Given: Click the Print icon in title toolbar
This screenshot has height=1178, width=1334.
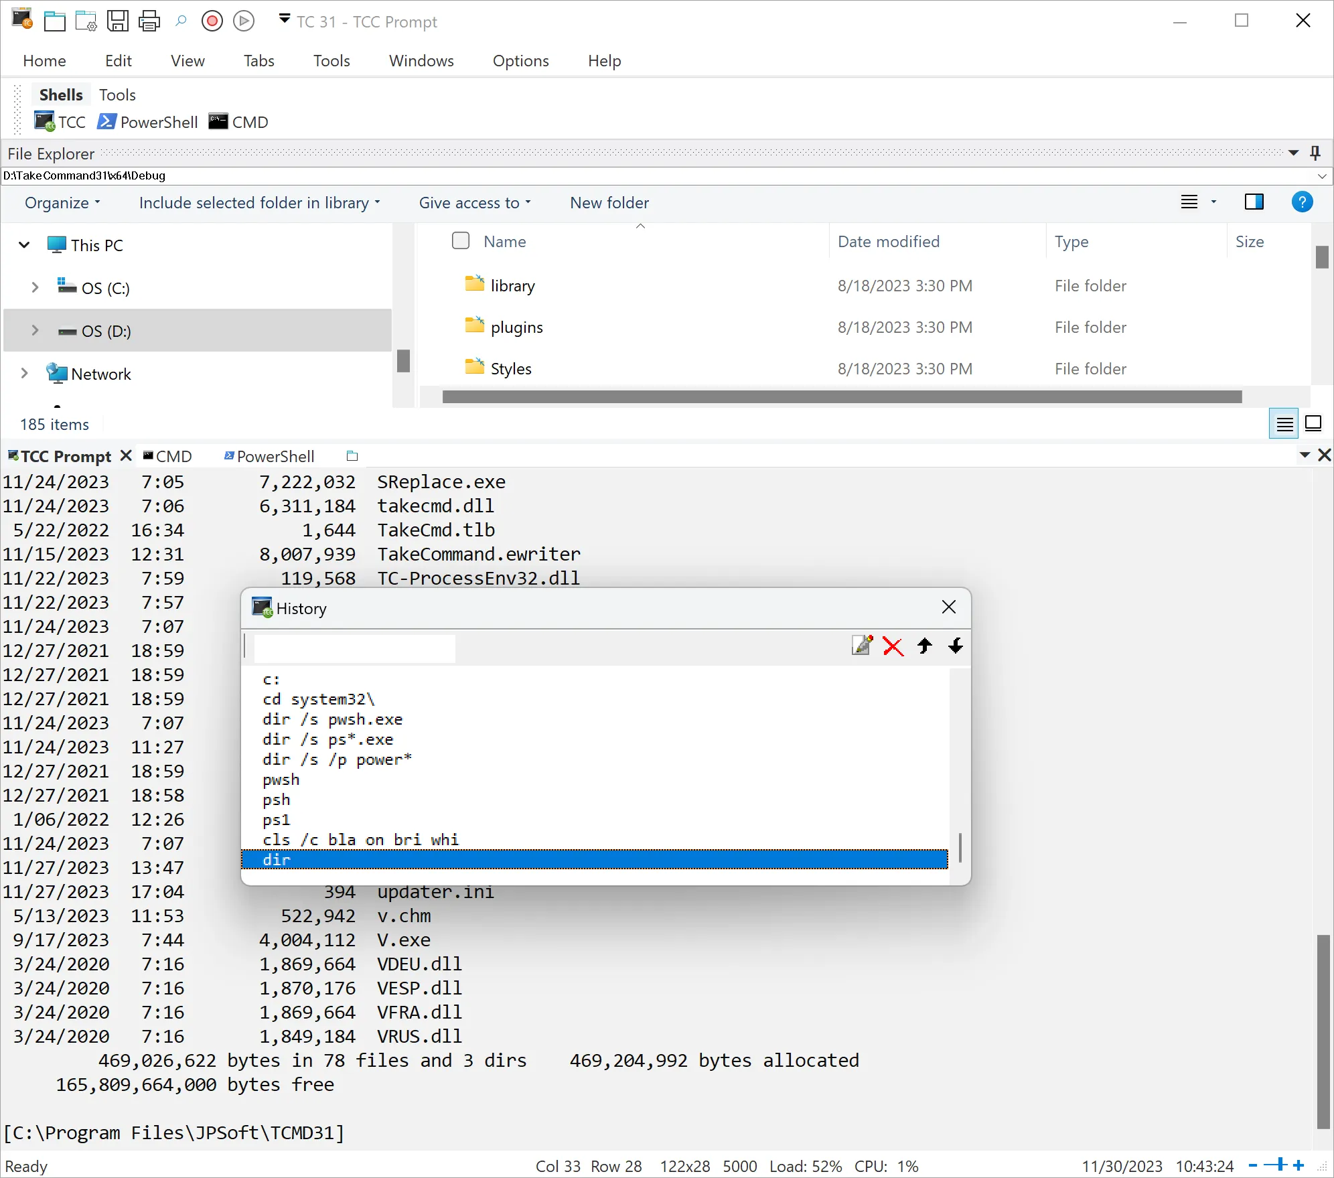Looking at the screenshot, I should pos(149,21).
